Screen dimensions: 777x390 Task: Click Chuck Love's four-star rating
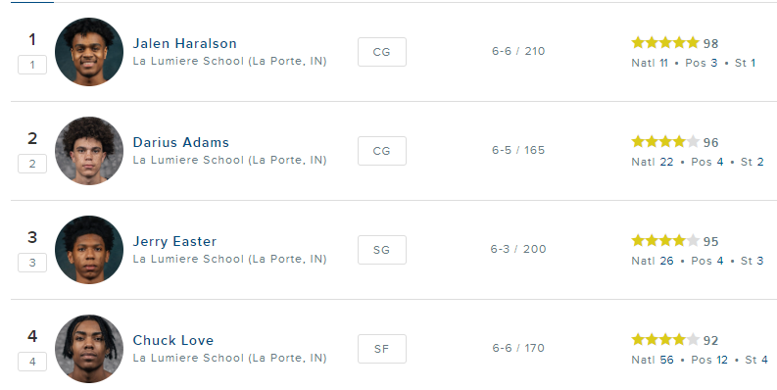point(665,340)
